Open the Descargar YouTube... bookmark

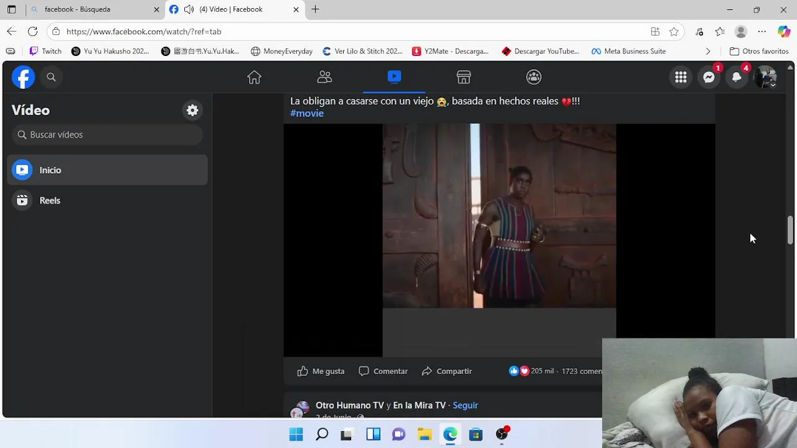540,51
